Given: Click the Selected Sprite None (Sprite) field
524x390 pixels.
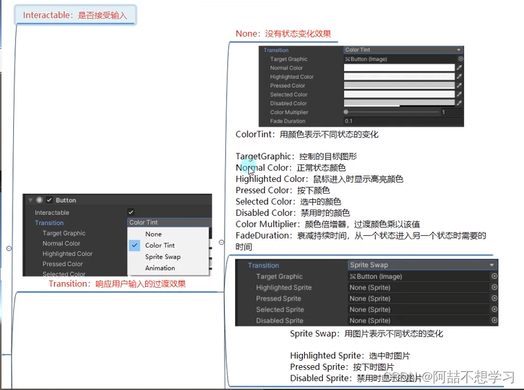Looking at the screenshot, I should click(x=419, y=310).
